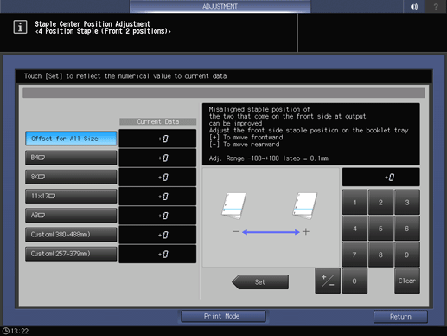Click the Return button
Image resolution: width=447 pixels, height=336 pixels.
point(400,317)
